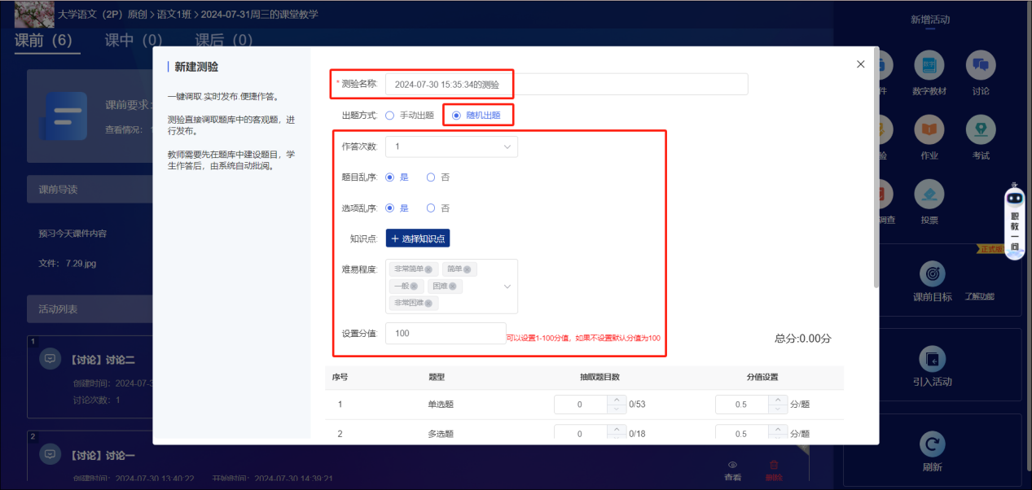
Task: Select the 手动出题 radio option
Action: pyautogui.click(x=390, y=116)
